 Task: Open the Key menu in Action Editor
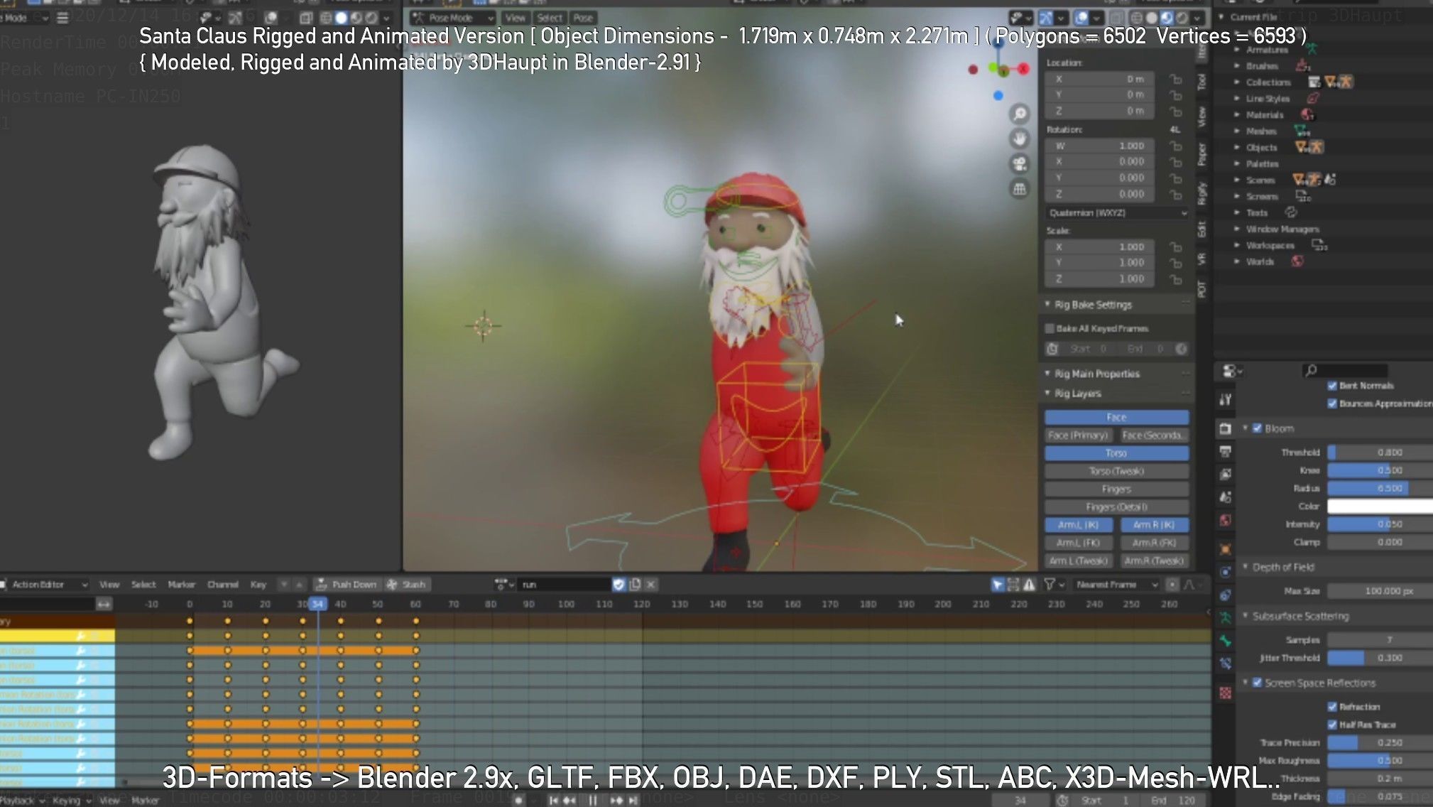(x=258, y=584)
